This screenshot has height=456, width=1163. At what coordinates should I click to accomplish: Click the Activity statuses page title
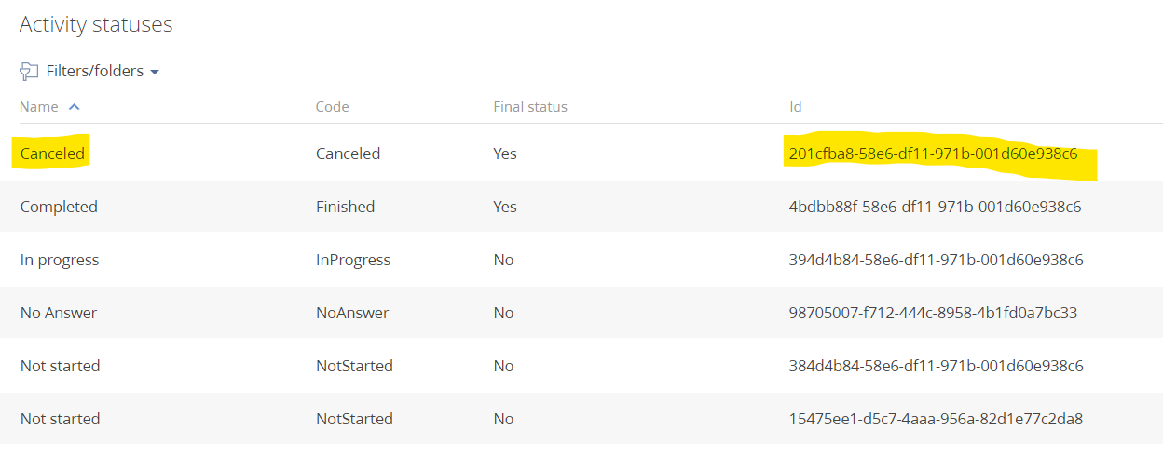click(x=96, y=25)
